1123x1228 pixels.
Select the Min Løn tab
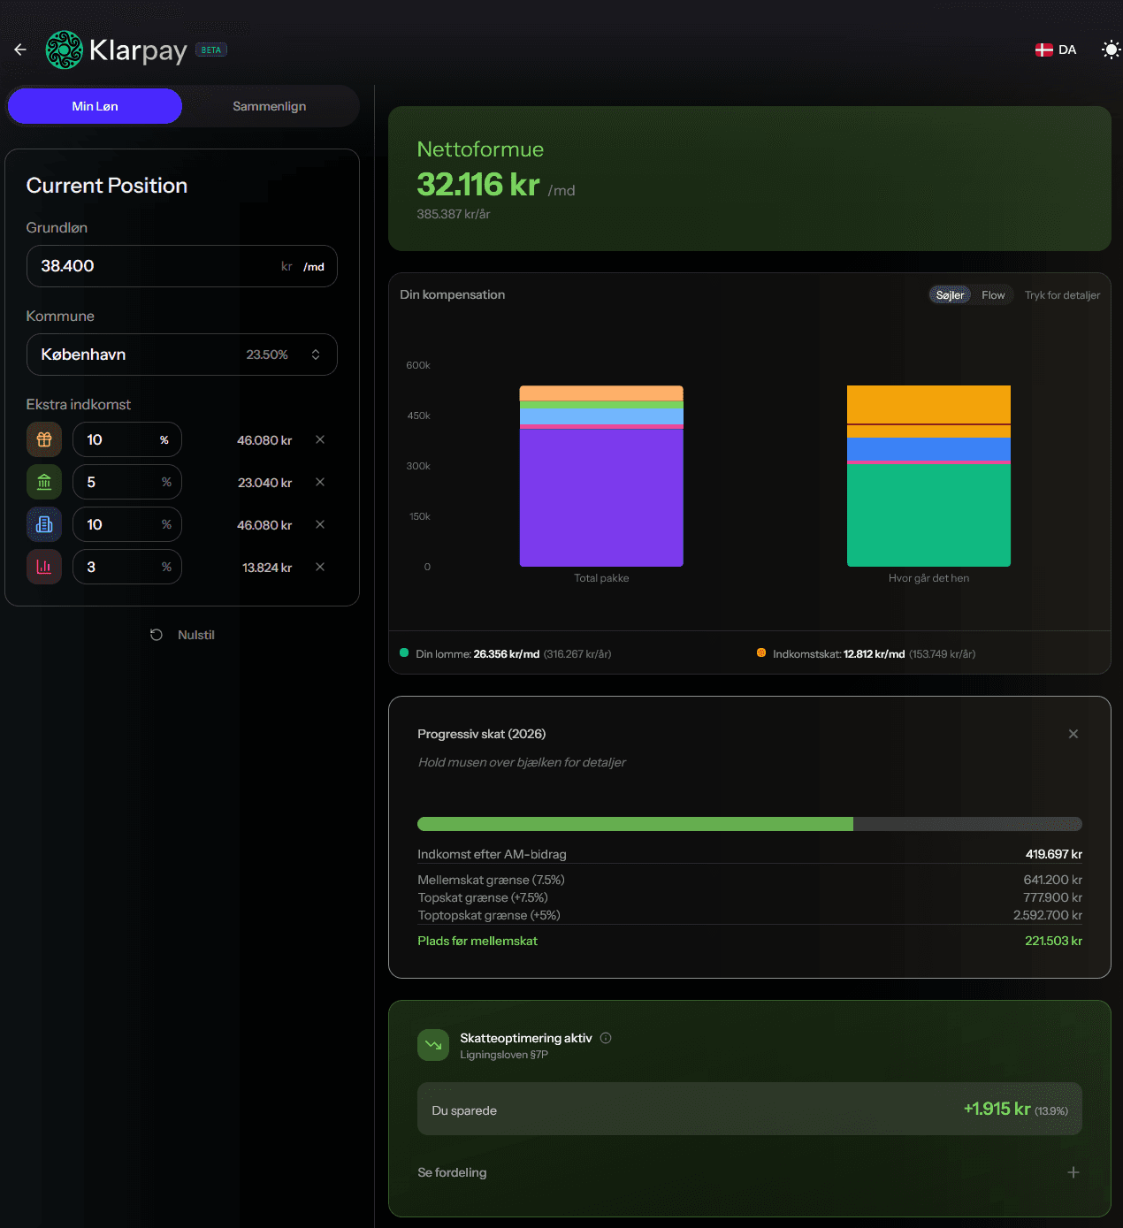click(95, 106)
